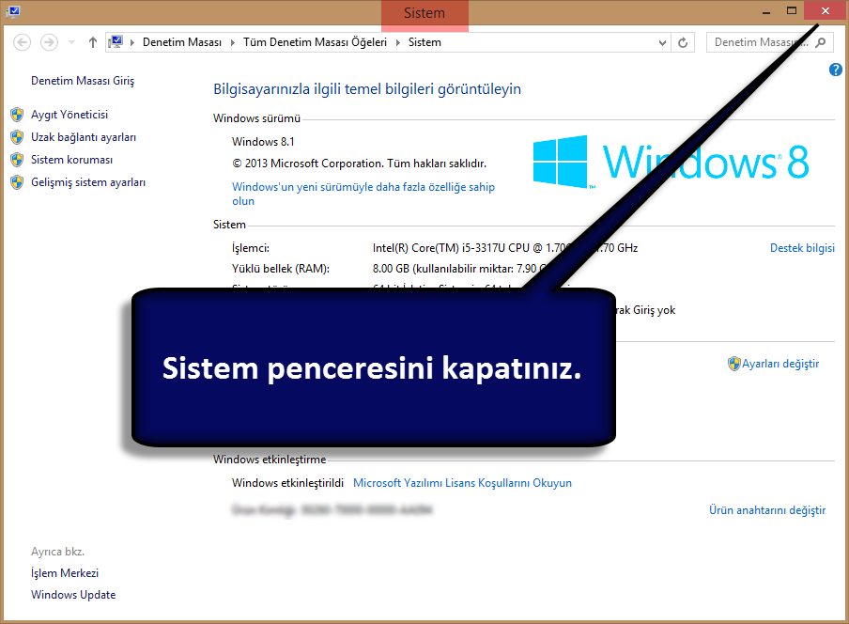Click the Forward navigation arrow
The height and width of the screenshot is (624, 849).
(x=49, y=42)
